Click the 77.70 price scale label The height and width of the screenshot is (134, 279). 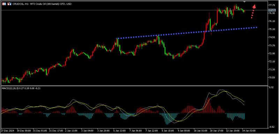pyautogui.click(x=272, y=5)
